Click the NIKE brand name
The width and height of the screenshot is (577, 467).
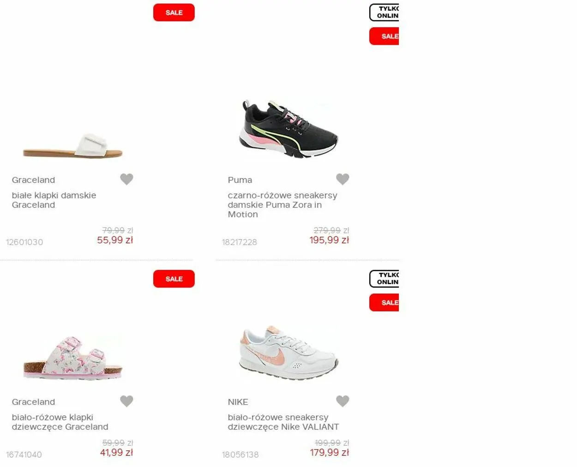coord(238,402)
